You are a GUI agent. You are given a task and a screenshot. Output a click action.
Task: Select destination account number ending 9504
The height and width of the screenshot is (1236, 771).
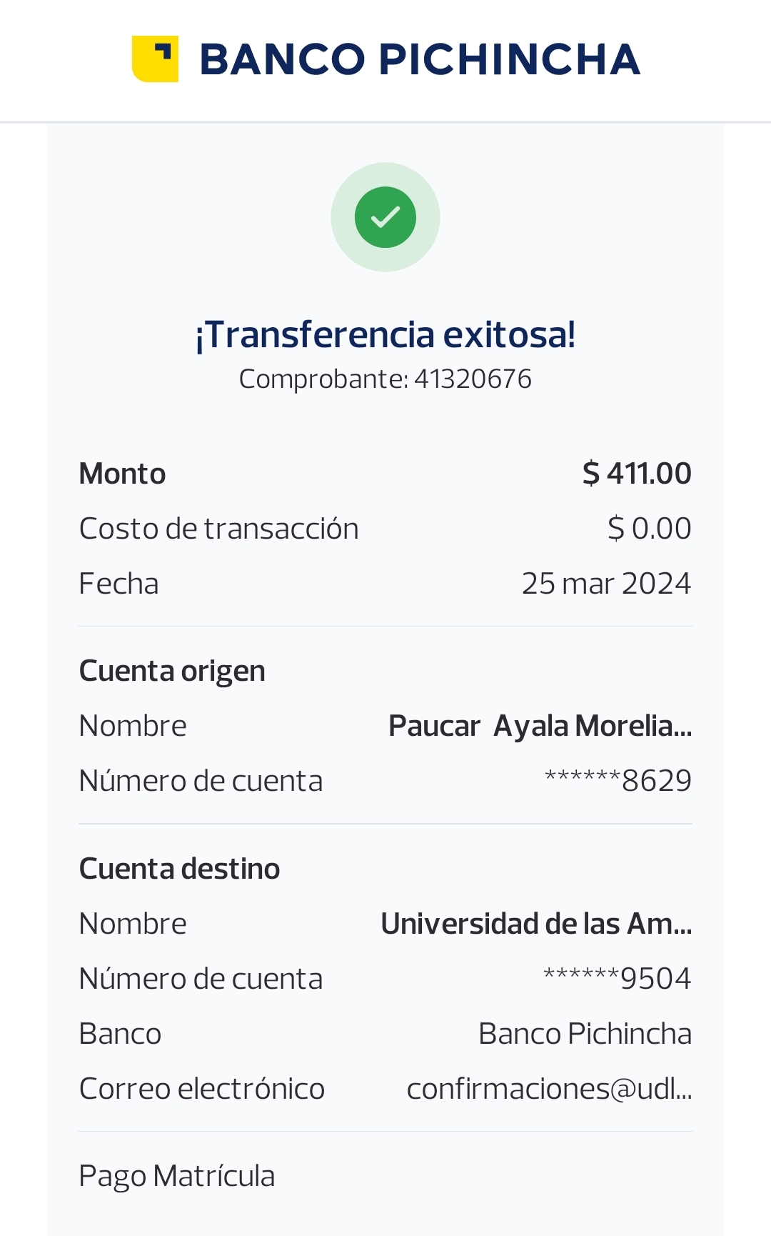(618, 979)
